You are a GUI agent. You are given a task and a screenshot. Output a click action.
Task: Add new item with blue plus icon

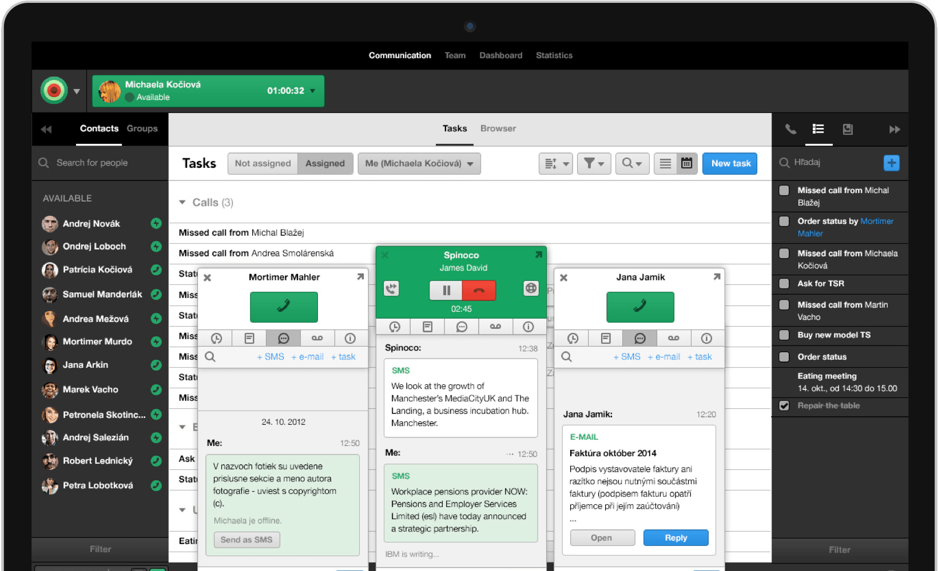(x=891, y=163)
